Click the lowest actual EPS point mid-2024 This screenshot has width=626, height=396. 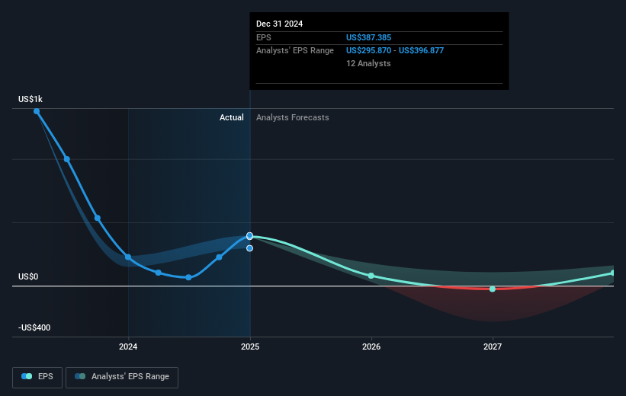click(x=188, y=277)
